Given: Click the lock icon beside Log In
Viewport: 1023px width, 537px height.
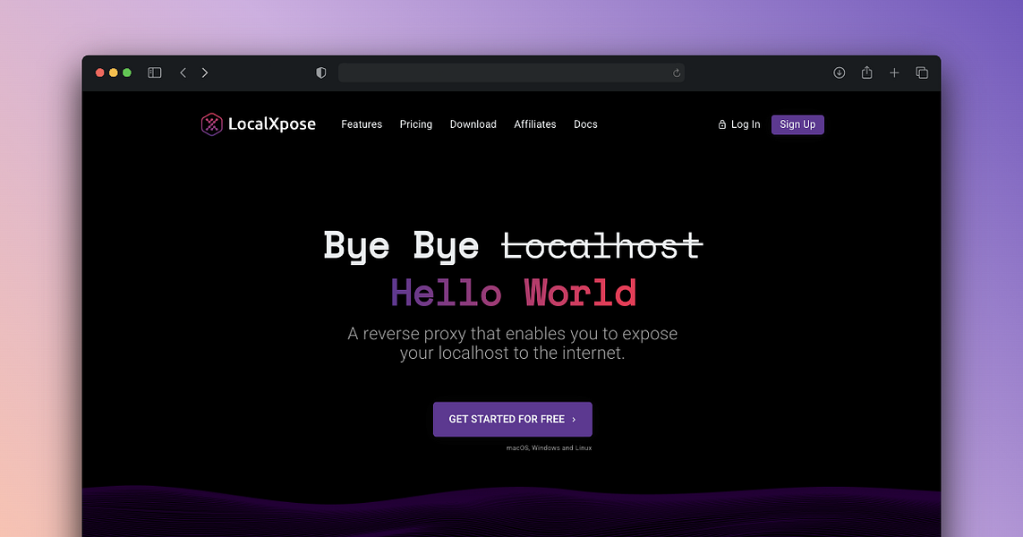Looking at the screenshot, I should [x=722, y=124].
